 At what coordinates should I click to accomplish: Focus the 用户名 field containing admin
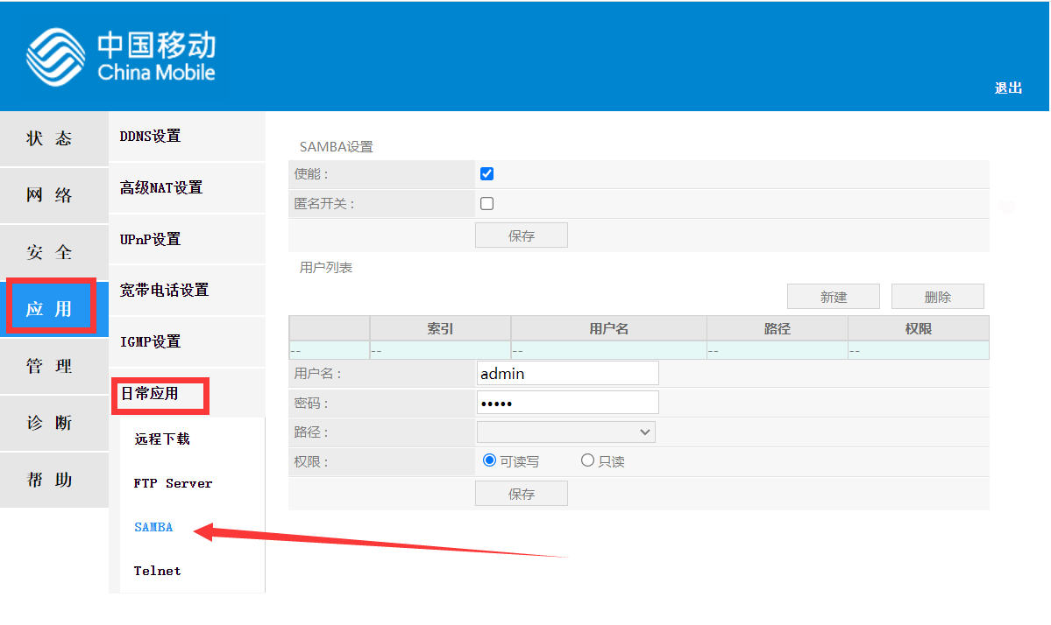pyautogui.click(x=568, y=374)
